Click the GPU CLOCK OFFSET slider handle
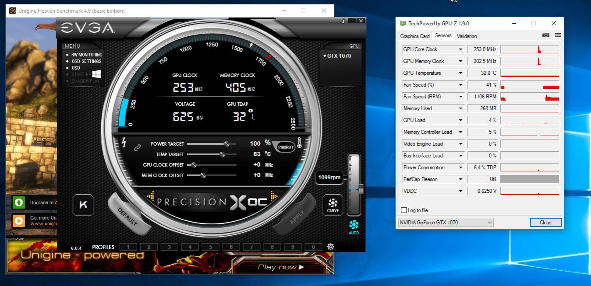This screenshot has height=286, width=591. (x=194, y=165)
